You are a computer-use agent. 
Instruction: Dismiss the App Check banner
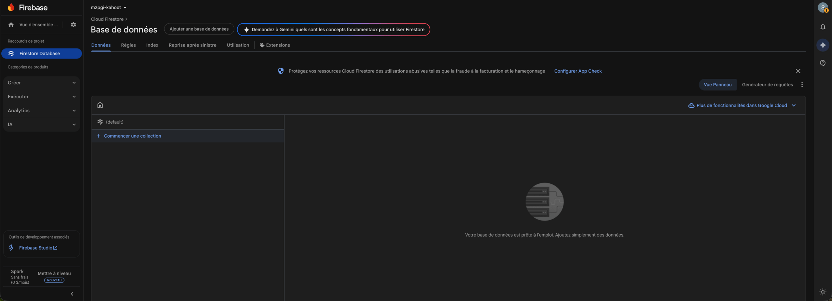[798, 71]
